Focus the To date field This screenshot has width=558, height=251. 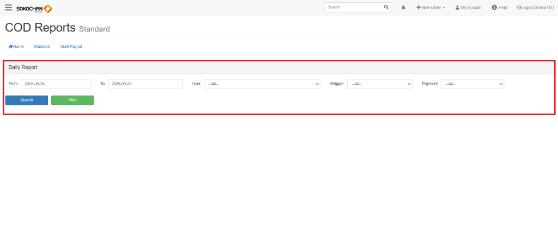pos(145,84)
